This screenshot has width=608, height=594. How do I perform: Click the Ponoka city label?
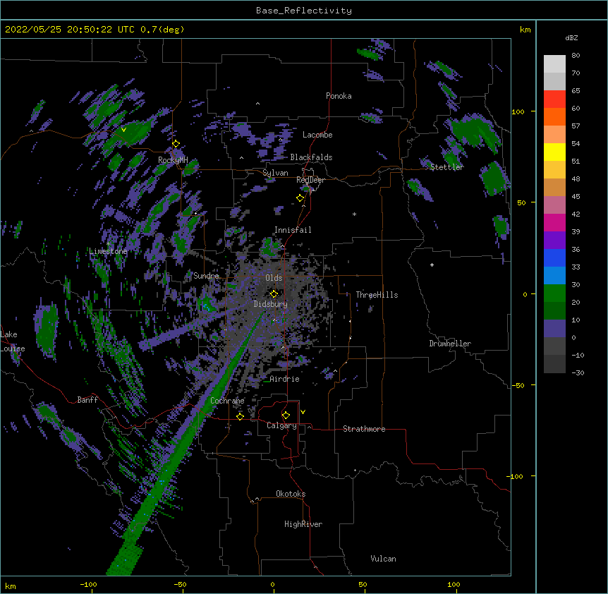pos(339,96)
